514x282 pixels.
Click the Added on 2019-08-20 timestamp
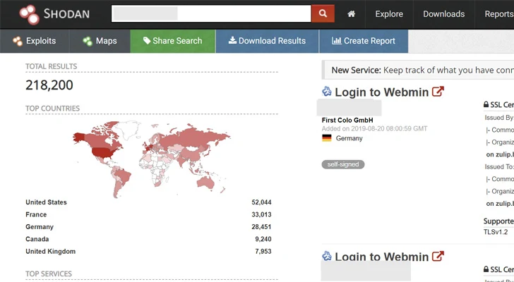point(375,128)
